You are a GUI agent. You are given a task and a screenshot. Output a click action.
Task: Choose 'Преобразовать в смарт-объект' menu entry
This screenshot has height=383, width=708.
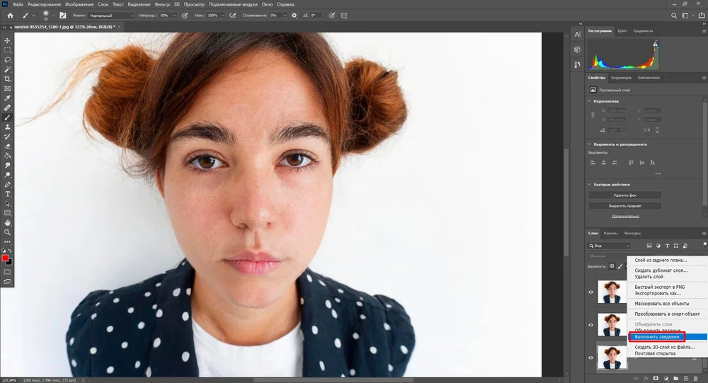[x=668, y=314]
